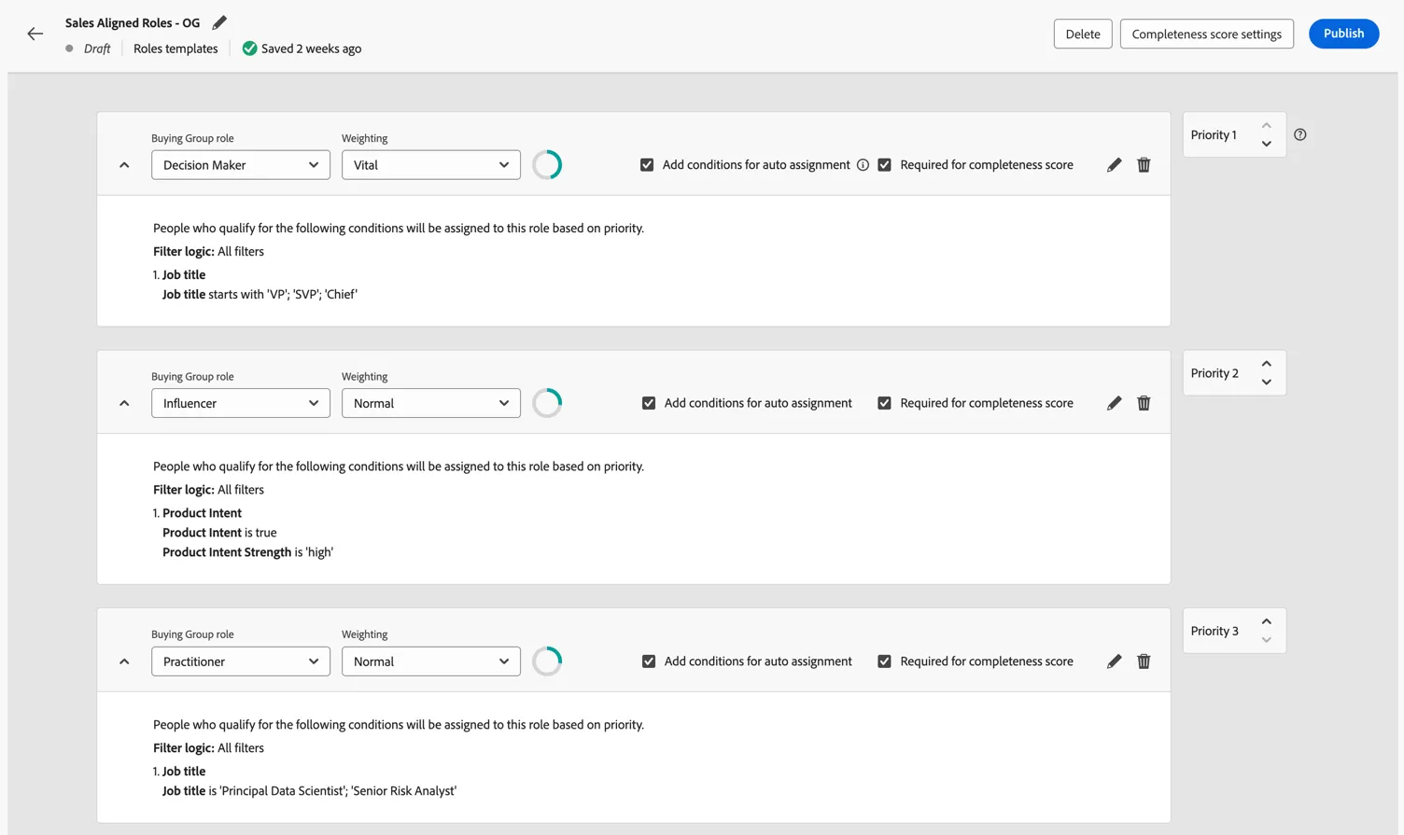Open the Influencer role dropdown
Image resolution: width=1404 pixels, height=835 pixels.
[x=241, y=403]
